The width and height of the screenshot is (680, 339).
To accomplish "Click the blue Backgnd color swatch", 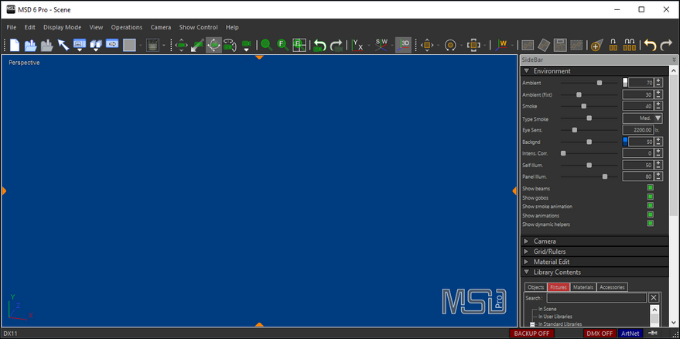I will pyautogui.click(x=625, y=142).
